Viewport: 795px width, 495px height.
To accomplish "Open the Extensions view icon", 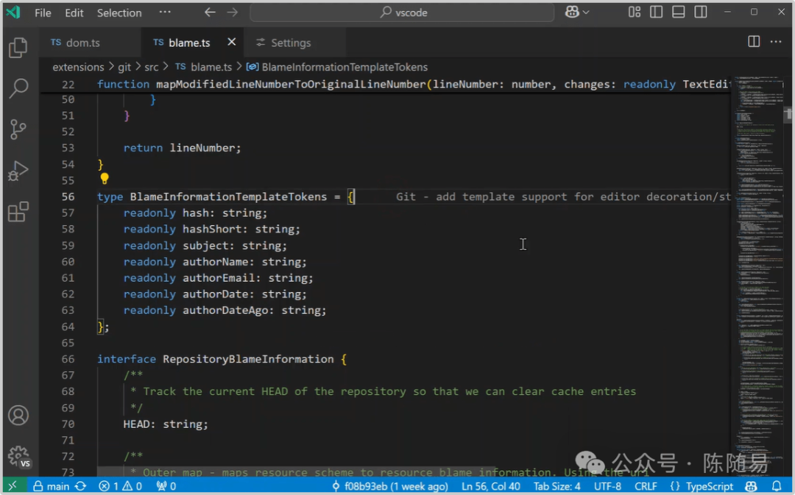I will pos(18,212).
